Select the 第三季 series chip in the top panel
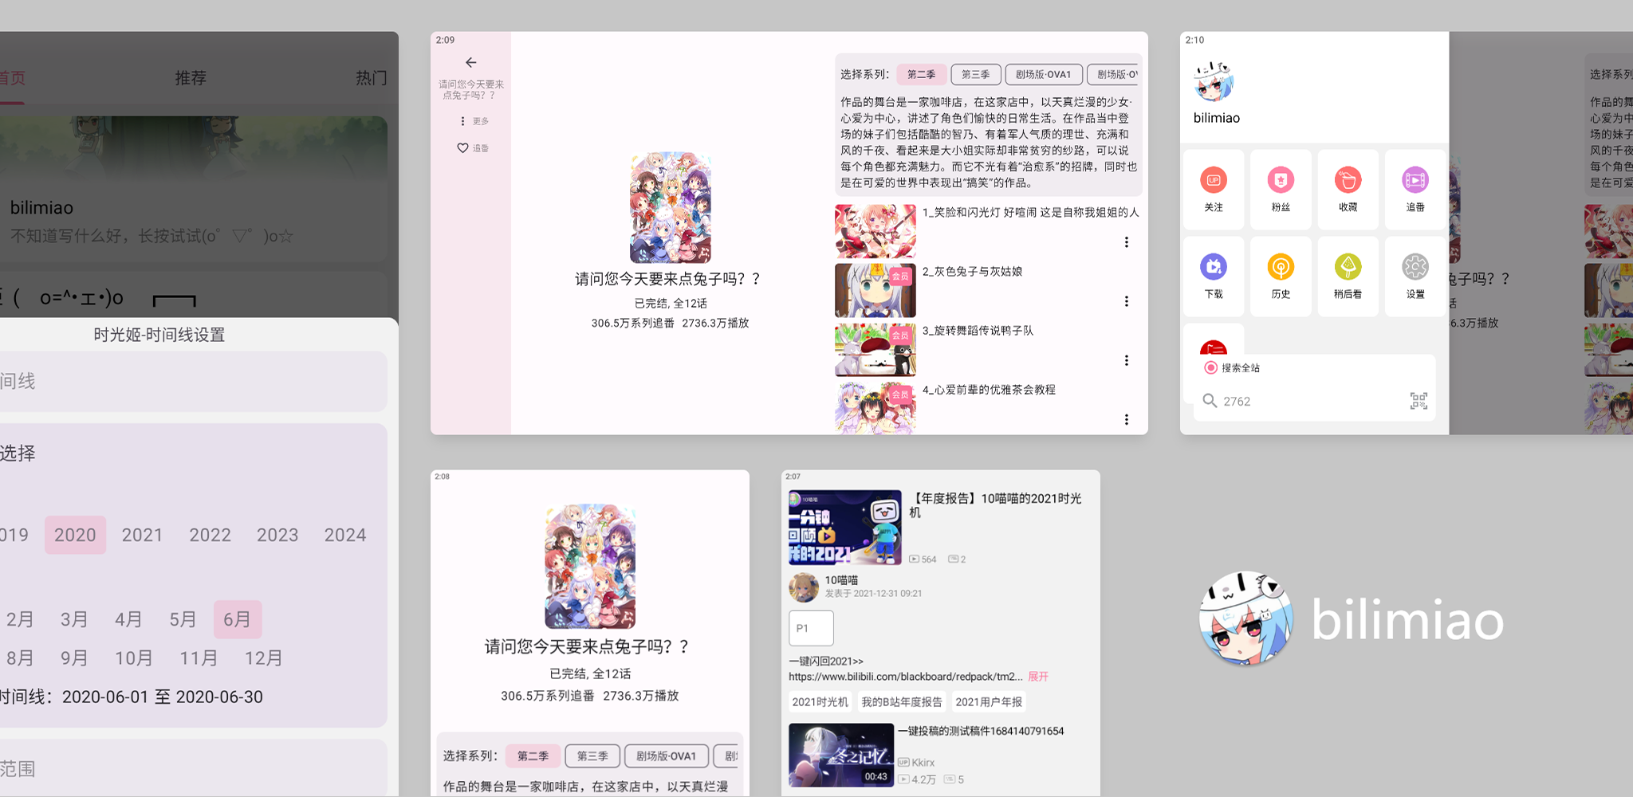The width and height of the screenshot is (1633, 797). pos(975,74)
